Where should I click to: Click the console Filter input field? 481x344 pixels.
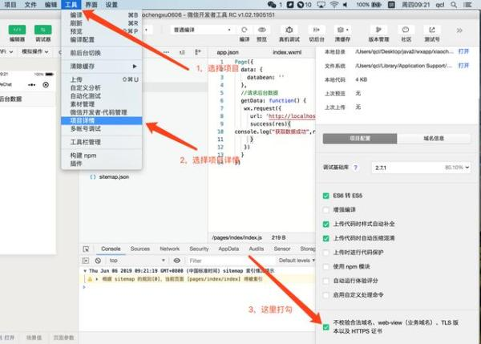(230, 261)
